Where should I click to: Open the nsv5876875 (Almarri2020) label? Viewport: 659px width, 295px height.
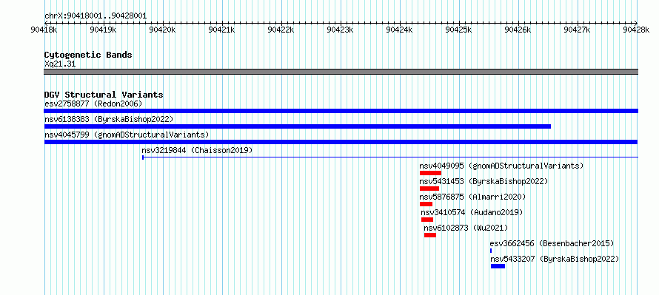pos(472,197)
